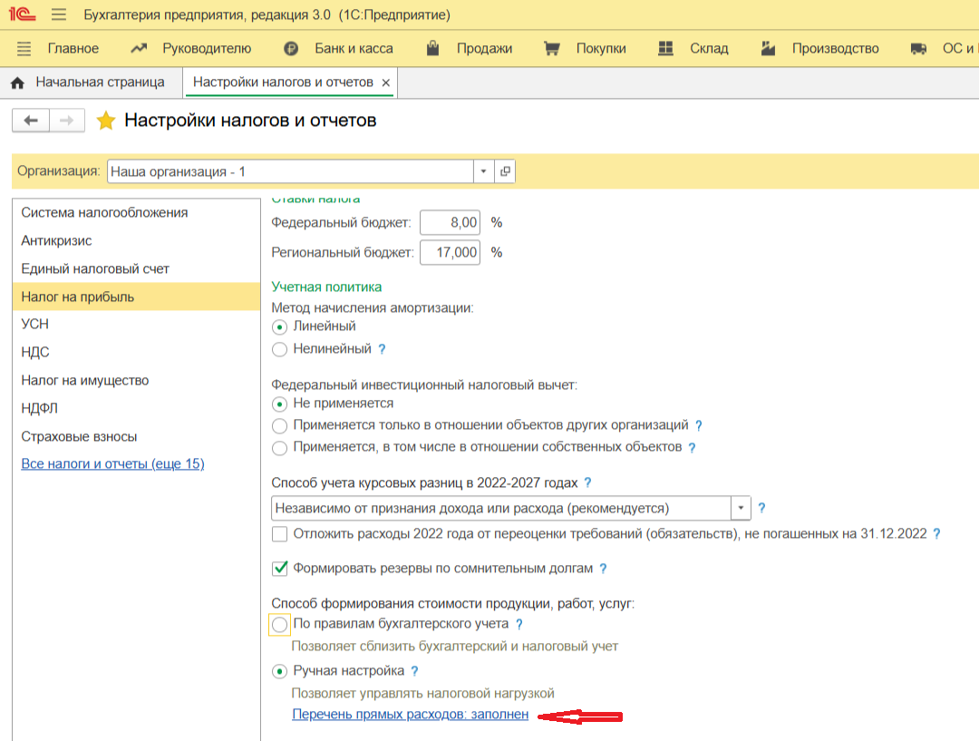The width and height of the screenshot is (979, 741).
Task: Click the Покупки cart icon
Action: pyautogui.click(x=552, y=49)
